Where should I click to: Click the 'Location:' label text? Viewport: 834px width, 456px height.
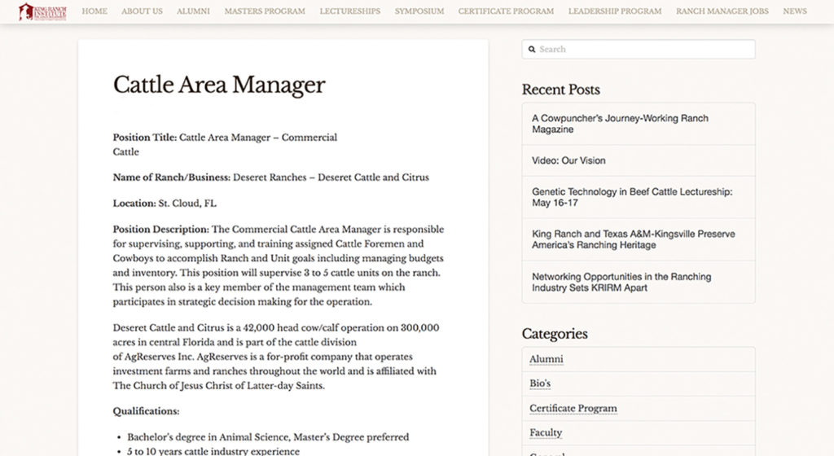(x=134, y=204)
